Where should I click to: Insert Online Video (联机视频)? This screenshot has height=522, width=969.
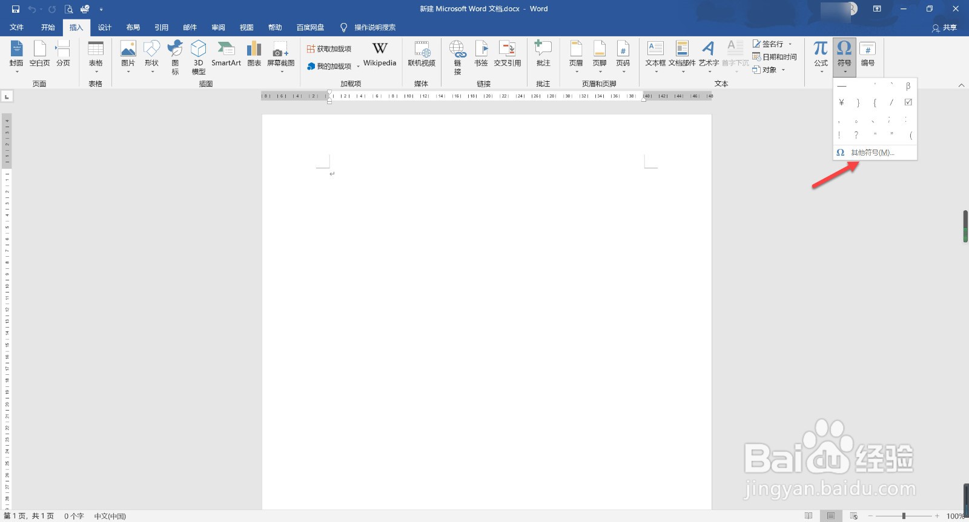pyautogui.click(x=422, y=53)
